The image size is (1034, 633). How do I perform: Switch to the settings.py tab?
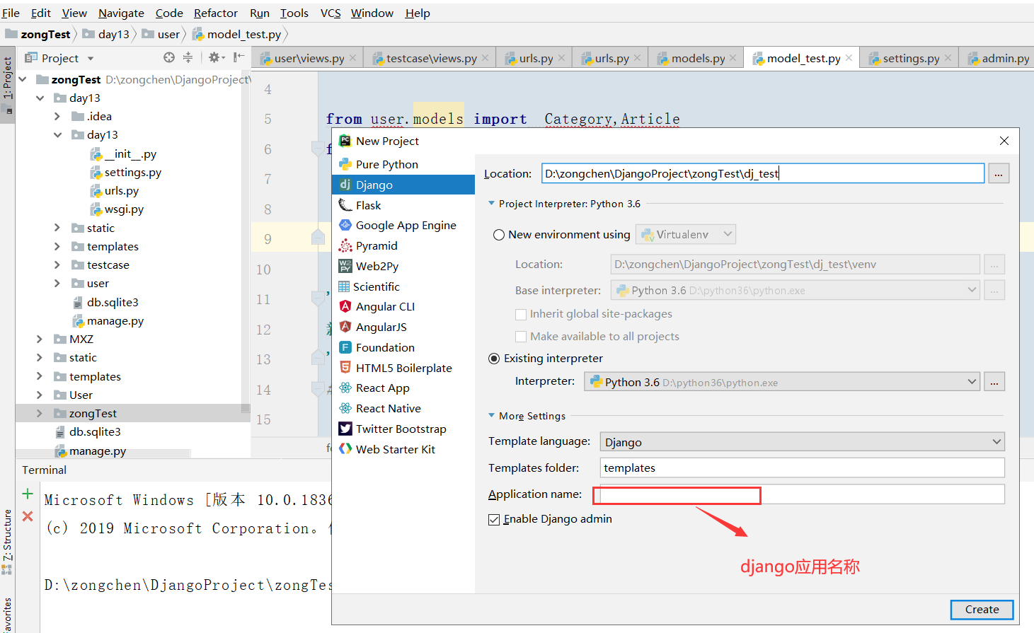pos(910,58)
